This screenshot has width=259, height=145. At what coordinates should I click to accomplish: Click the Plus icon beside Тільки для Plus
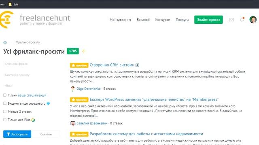tap(33, 120)
